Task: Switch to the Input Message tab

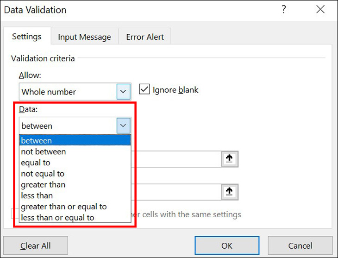Action: point(84,37)
